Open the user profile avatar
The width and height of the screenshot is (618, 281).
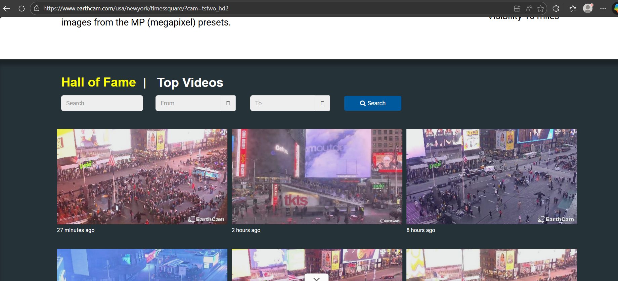point(588,8)
